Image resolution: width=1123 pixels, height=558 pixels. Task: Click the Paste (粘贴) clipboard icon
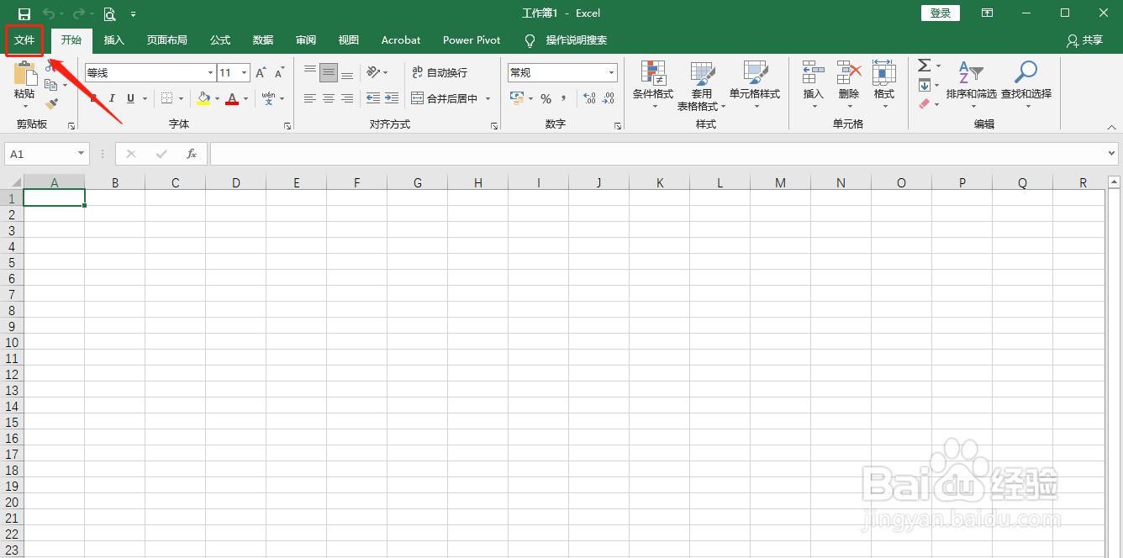coord(24,74)
